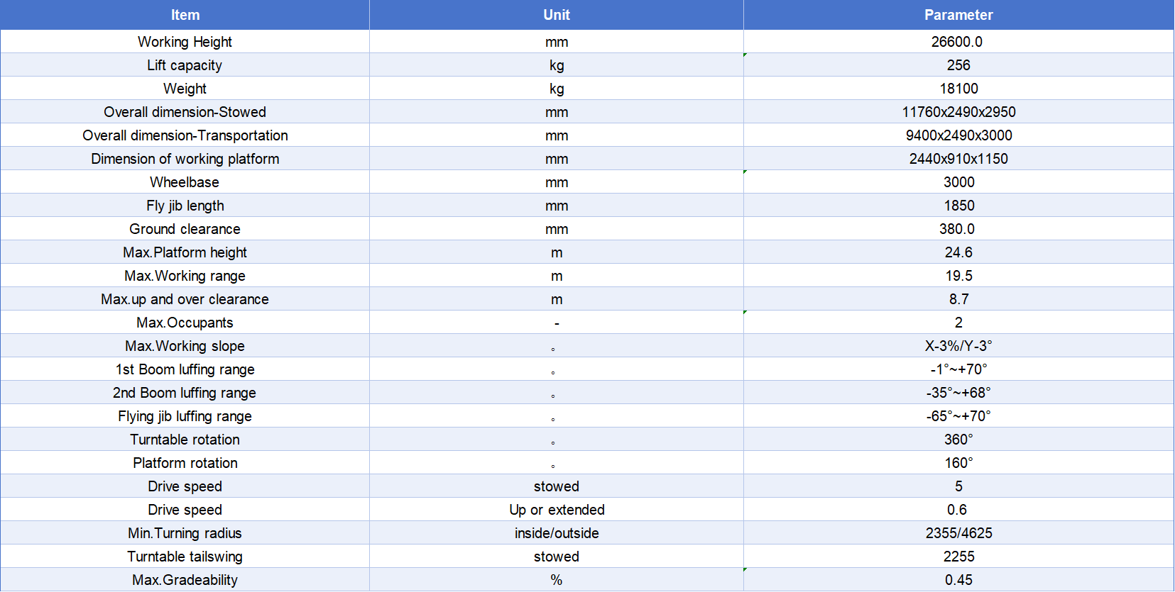Select the Turntable tailswing value 2255
The width and height of the screenshot is (1175, 592).
(958, 557)
